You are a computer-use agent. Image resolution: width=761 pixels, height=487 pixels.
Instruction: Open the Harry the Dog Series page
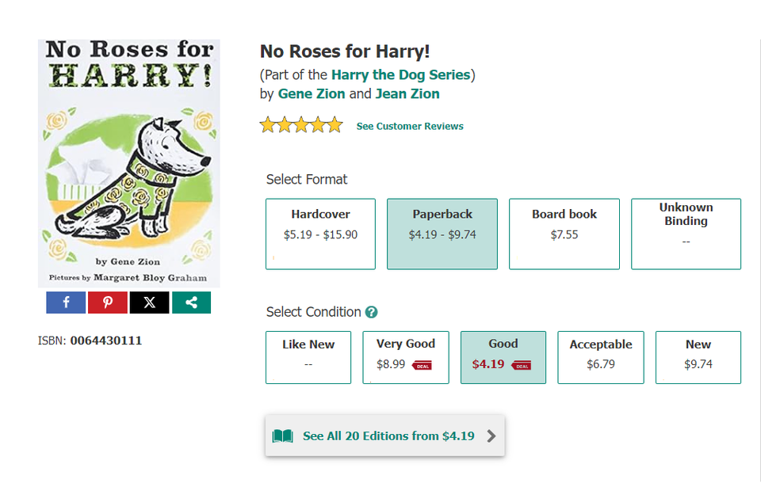tap(400, 75)
